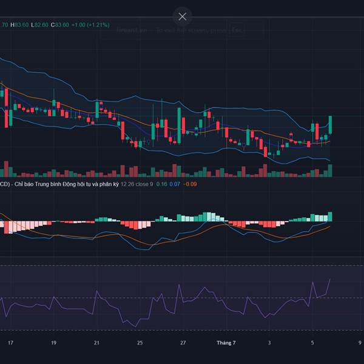Click the latest green candlestick on the chart
The width and height of the screenshot is (364, 364).
(x=331, y=125)
